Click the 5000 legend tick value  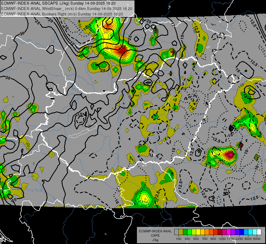pyautogui.click(x=257, y=239)
